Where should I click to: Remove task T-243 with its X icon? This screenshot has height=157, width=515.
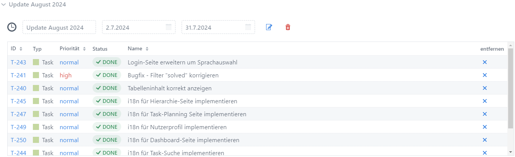coord(485,62)
